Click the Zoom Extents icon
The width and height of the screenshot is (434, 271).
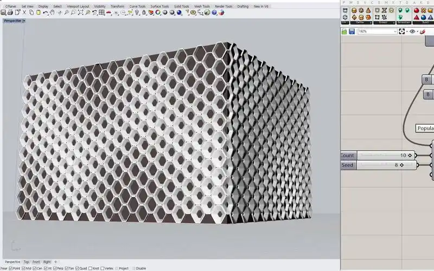pos(81,12)
